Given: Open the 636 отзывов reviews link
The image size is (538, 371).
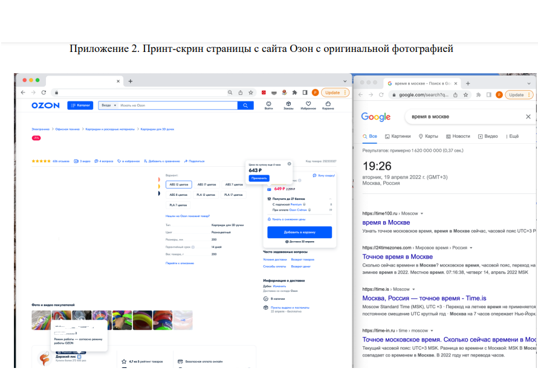Looking at the screenshot, I should [60, 161].
